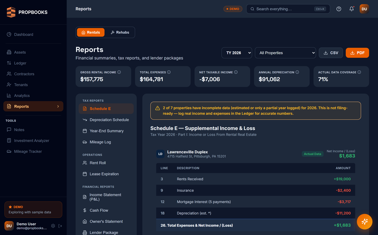378x235 pixels.
Task: Expand the Reports sidebar chevron
Action: point(58,106)
